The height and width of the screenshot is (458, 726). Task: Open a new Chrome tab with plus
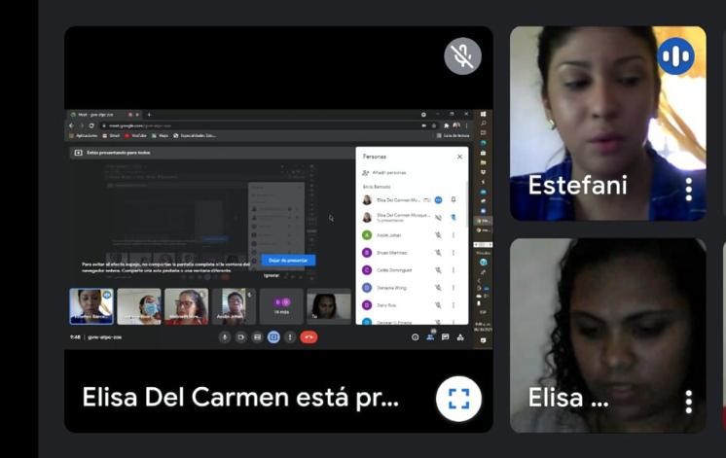click(149, 115)
